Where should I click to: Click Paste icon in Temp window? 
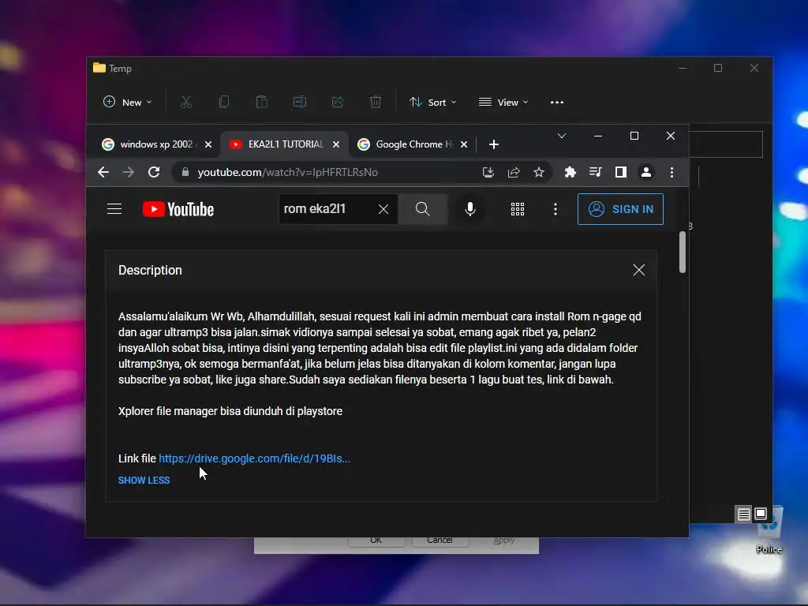coord(262,102)
